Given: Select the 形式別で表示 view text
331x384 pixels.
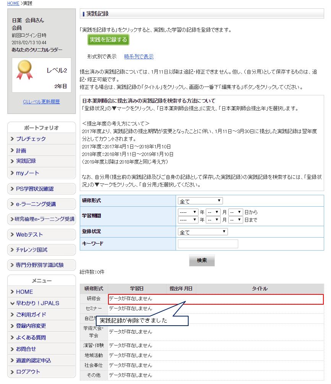Looking at the screenshot, I should tap(102, 56).
